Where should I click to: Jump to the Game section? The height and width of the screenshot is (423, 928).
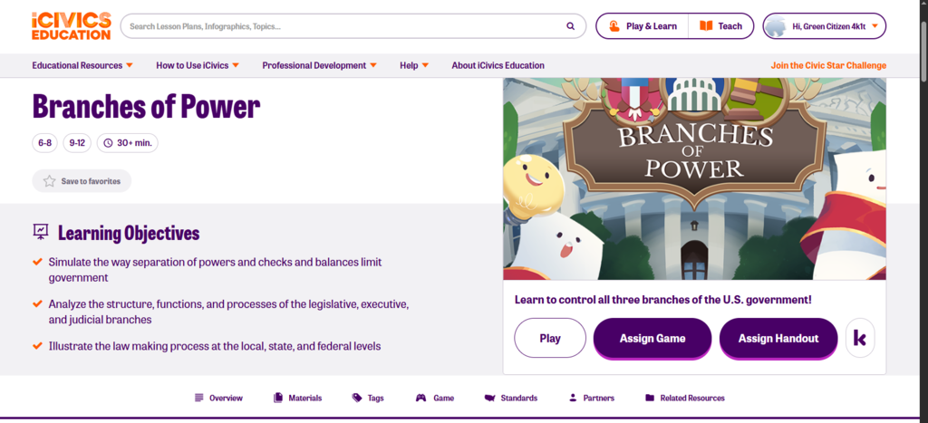pos(434,399)
